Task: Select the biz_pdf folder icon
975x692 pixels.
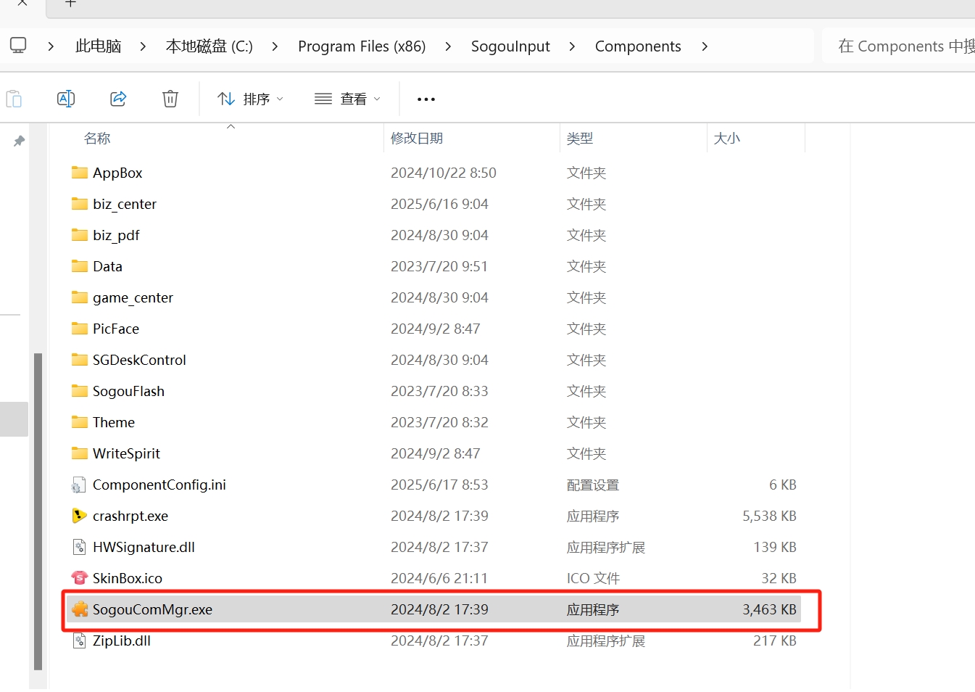Action: coord(80,235)
